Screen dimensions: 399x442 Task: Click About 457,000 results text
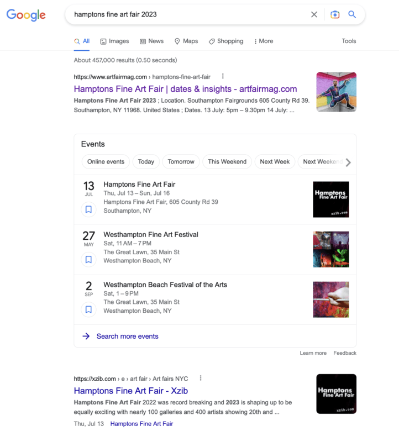(125, 60)
